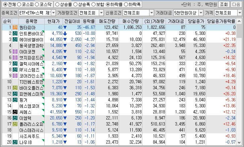Viewport: 244px width, 147px height.
Task: Click the 조회 search button
Action: (224, 4)
